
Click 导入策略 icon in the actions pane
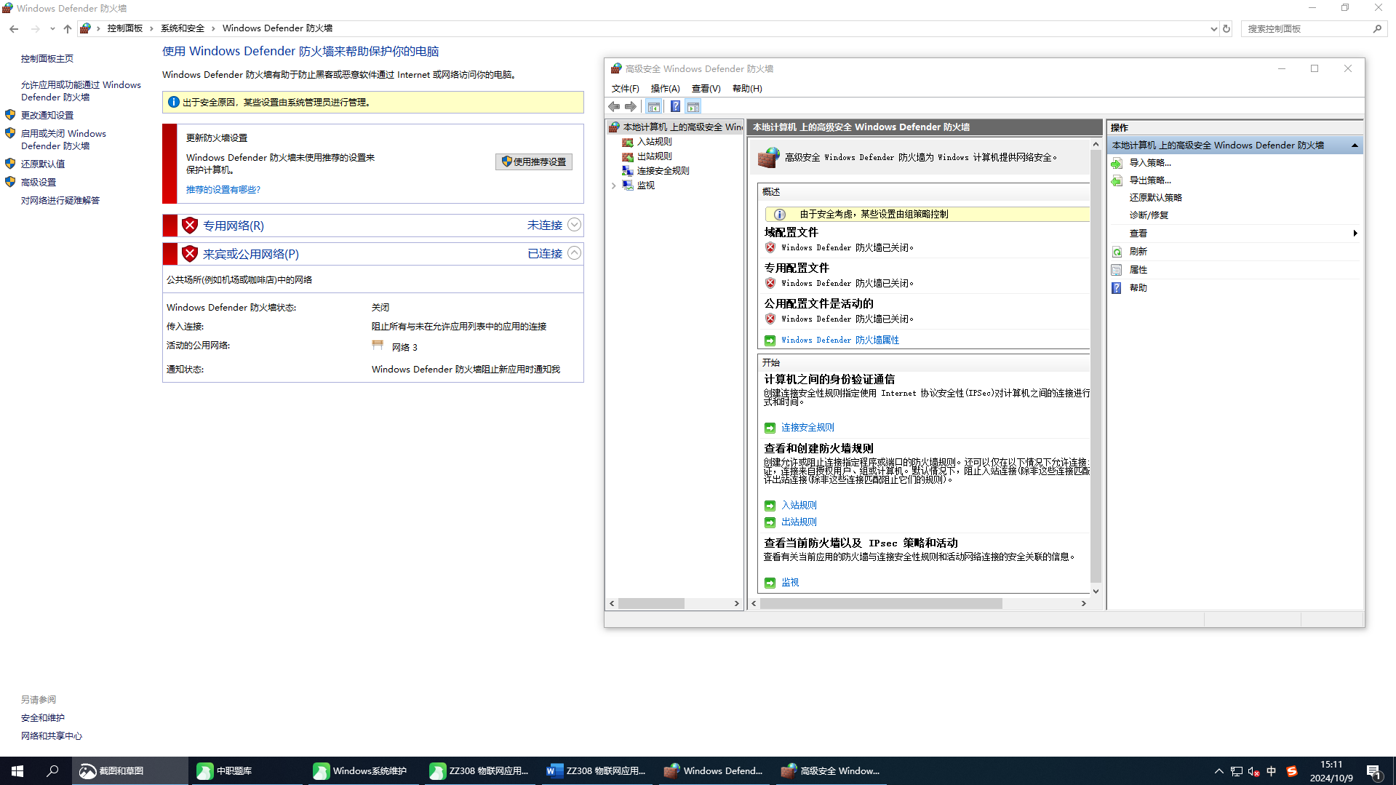point(1117,163)
